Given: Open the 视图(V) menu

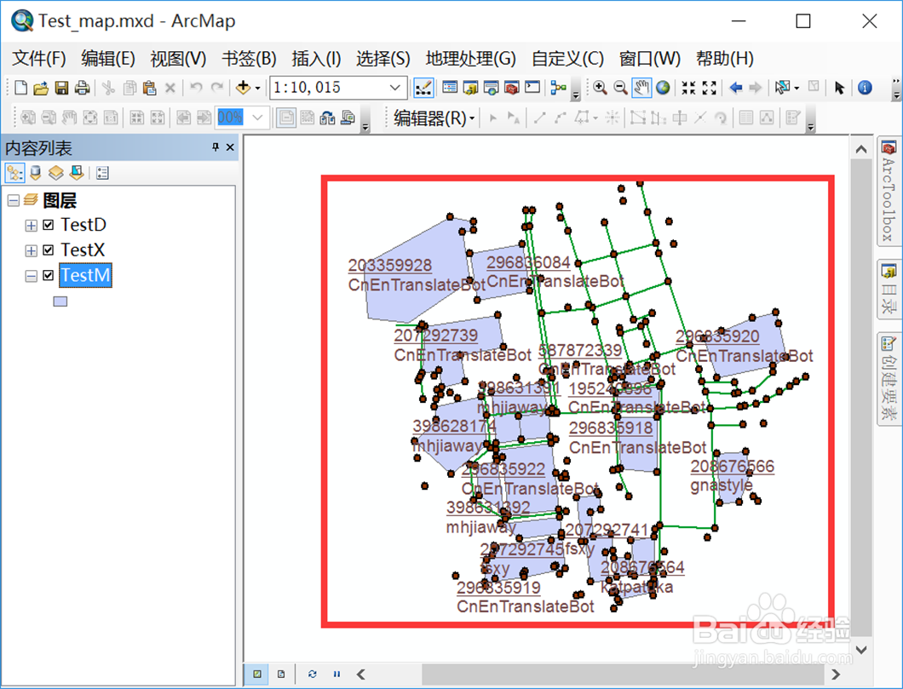Looking at the screenshot, I should (x=178, y=59).
